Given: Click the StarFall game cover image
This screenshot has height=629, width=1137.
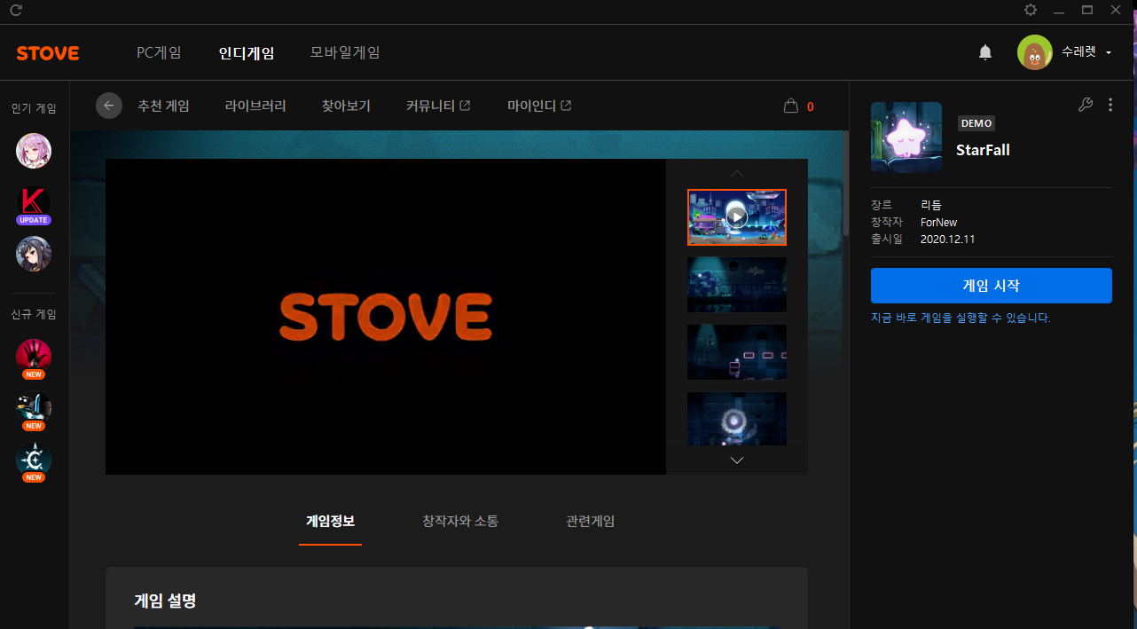Looking at the screenshot, I should tap(906, 138).
